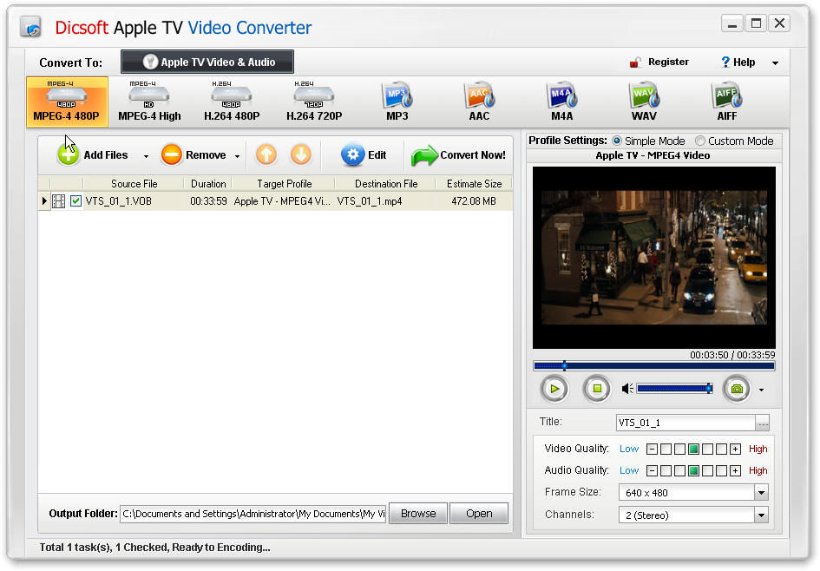This screenshot has width=820, height=571.
Task: Sort by the Source File column header
Action: (x=134, y=184)
